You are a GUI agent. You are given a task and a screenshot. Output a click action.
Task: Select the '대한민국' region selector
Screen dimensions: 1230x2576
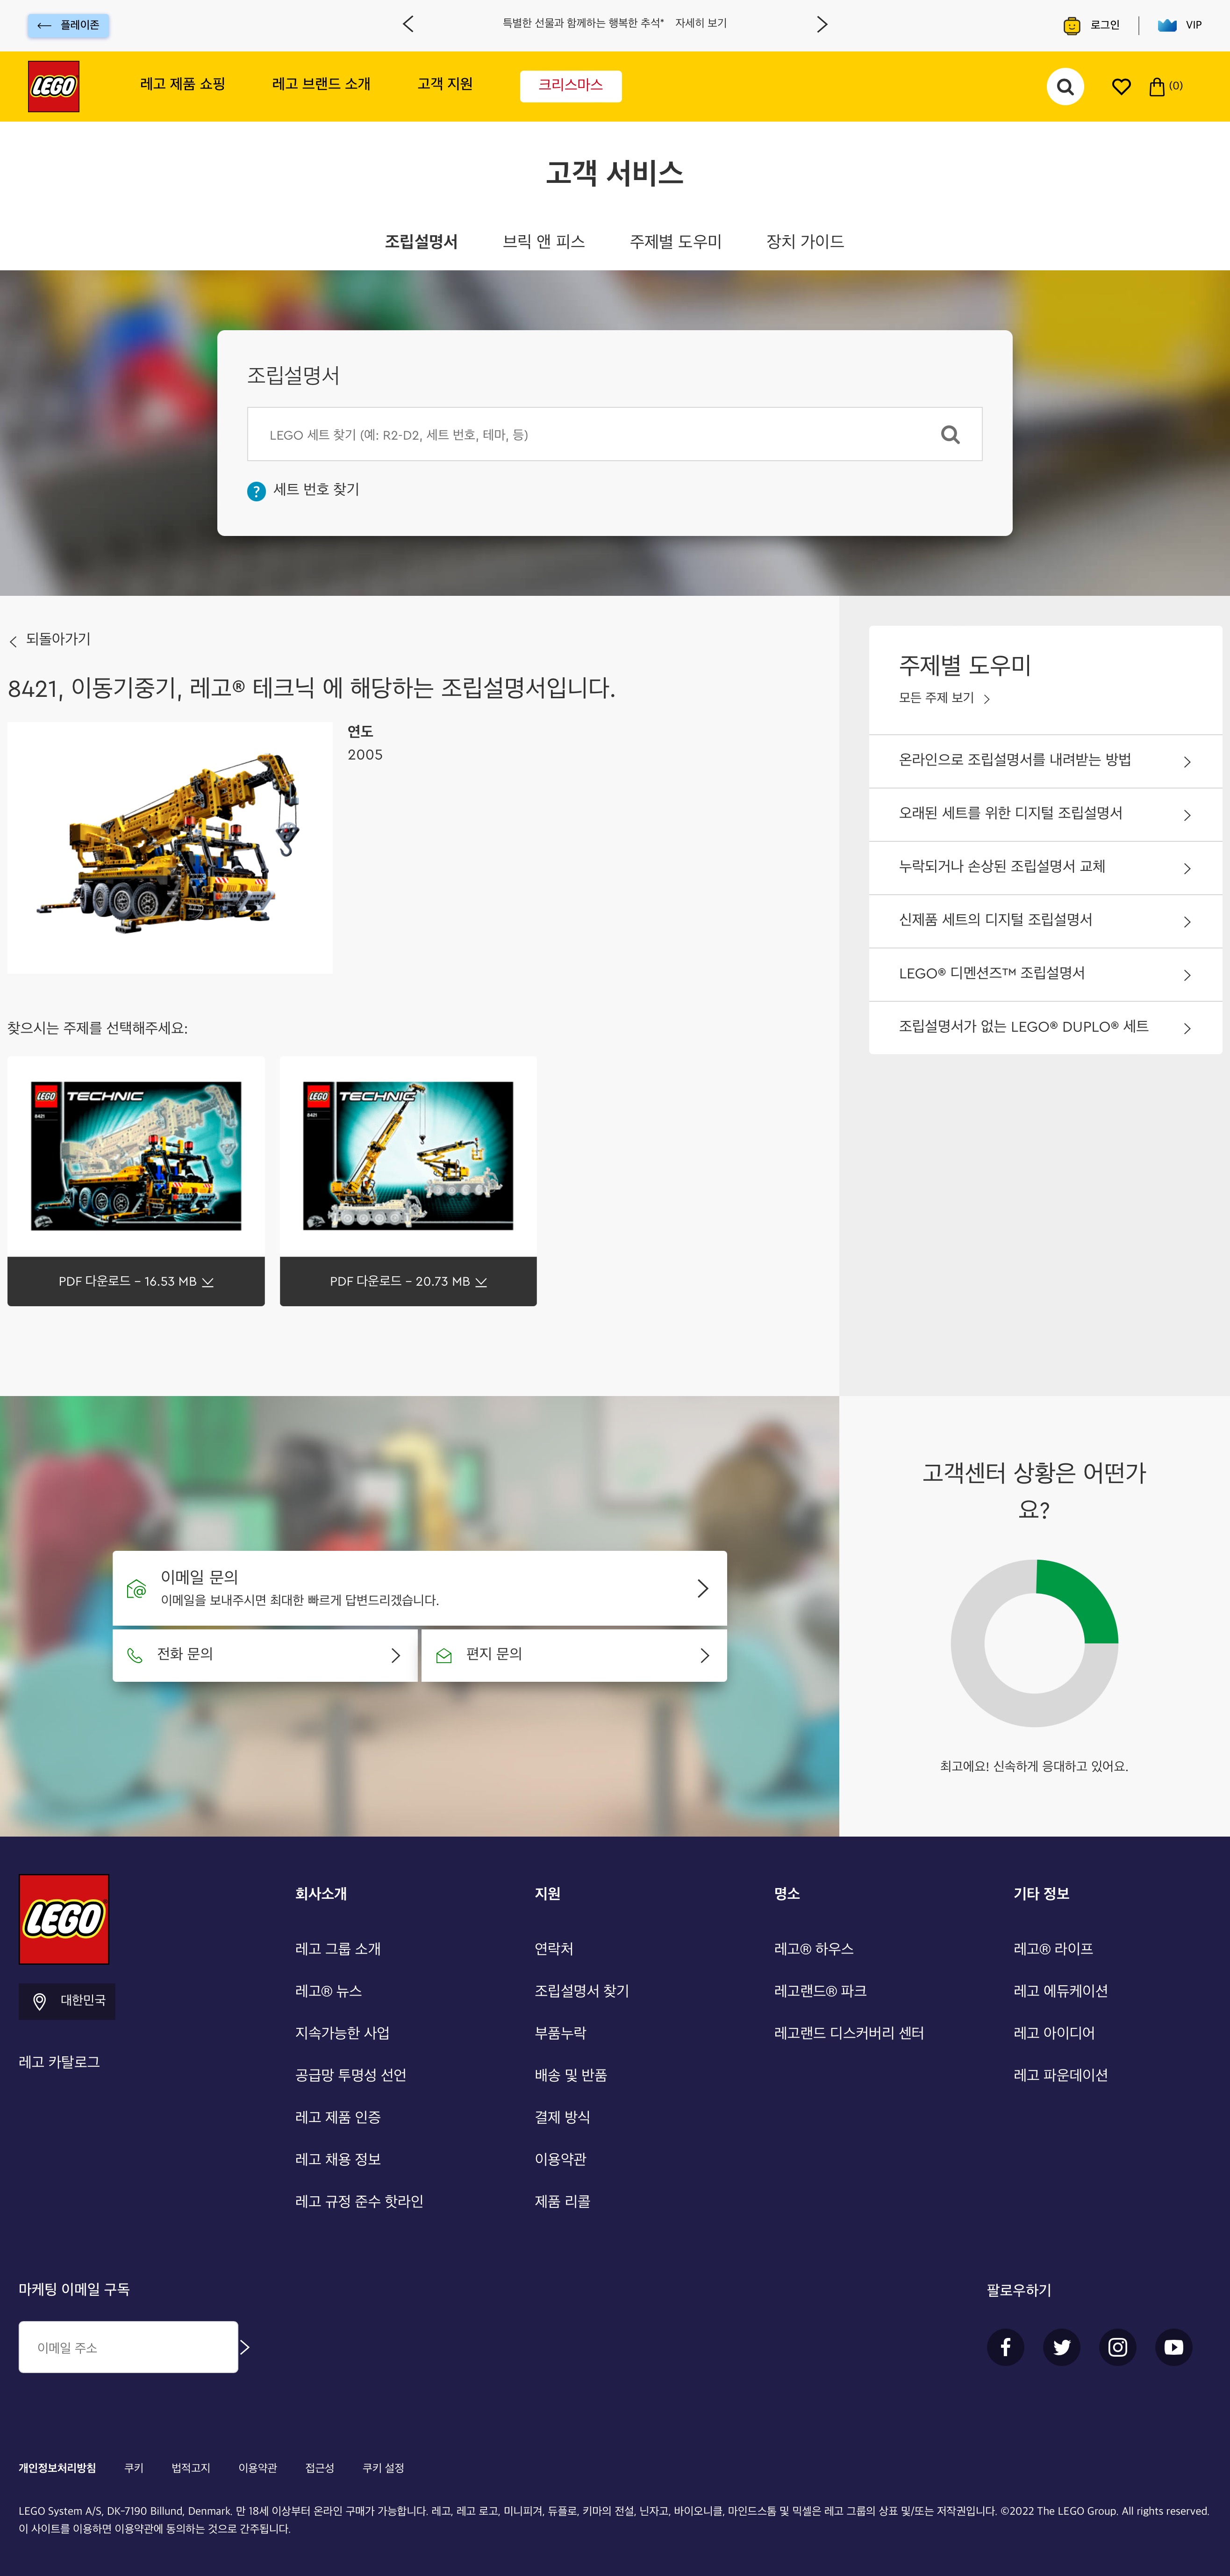click(67, 2001)
